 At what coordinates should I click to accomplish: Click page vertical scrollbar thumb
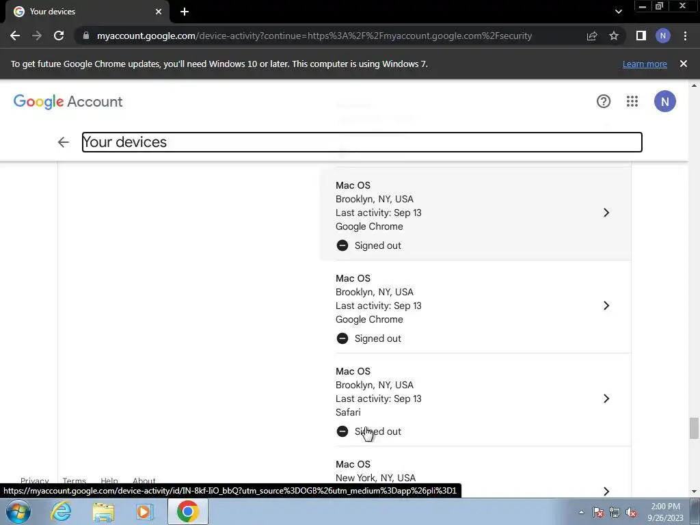(694, 428)
